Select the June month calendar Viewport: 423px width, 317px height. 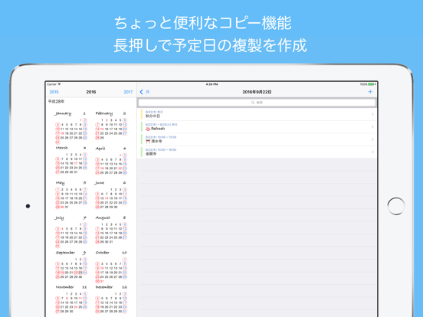coord(111,195)
